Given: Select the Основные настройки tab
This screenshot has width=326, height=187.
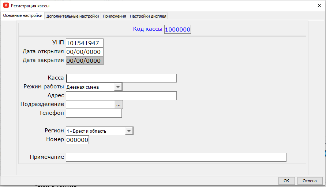Looking at the screenshot, I should coord(22,16).
